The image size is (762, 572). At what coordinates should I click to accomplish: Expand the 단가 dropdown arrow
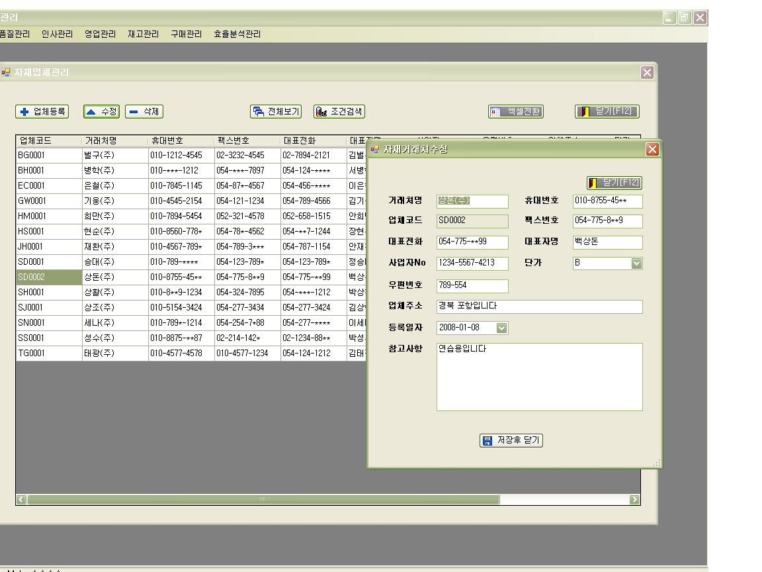coord(636,263)
